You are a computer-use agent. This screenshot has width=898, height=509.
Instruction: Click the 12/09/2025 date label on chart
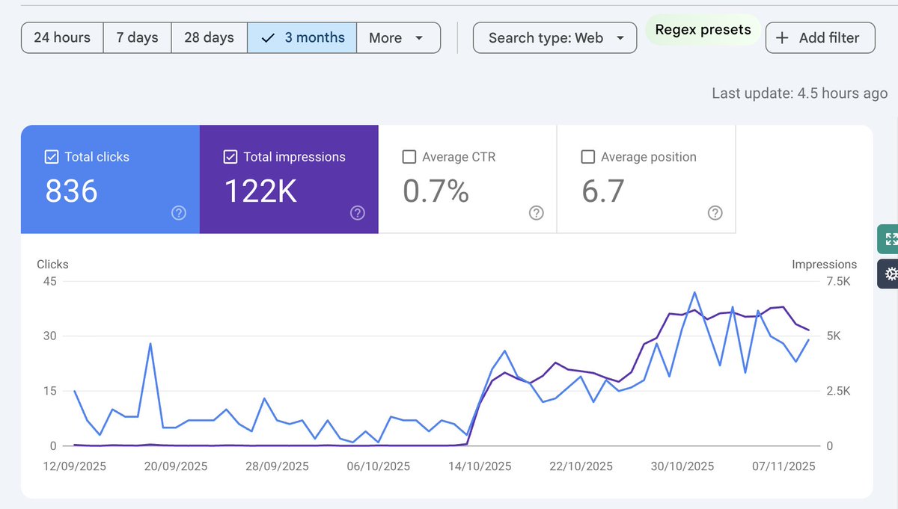(x=73, y=466)
